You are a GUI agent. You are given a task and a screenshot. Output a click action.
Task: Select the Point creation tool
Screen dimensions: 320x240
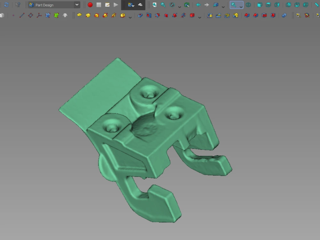pyautogui.click(x=13, y=15)
